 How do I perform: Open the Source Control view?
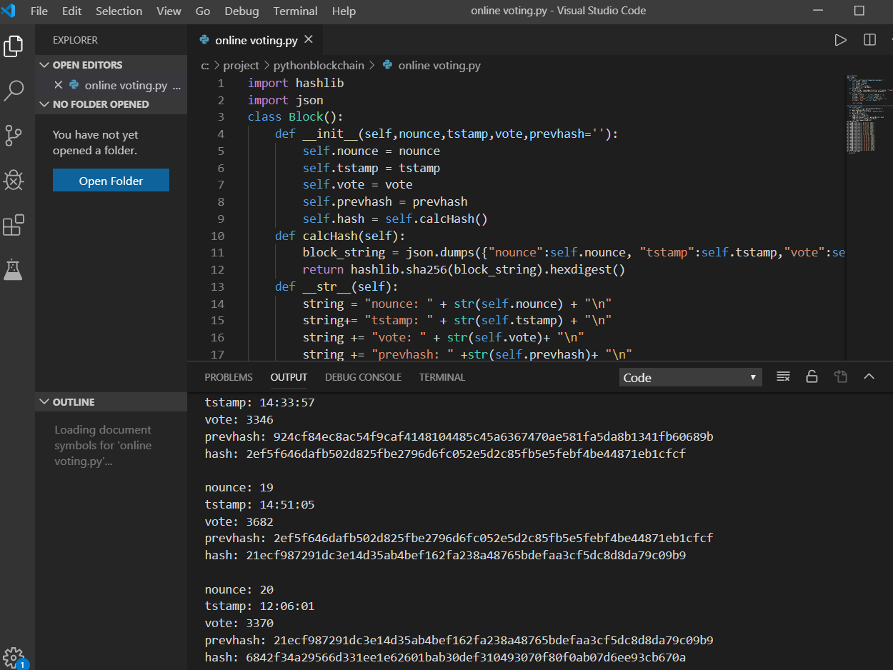pyautogui.click(x=14, y=135)
